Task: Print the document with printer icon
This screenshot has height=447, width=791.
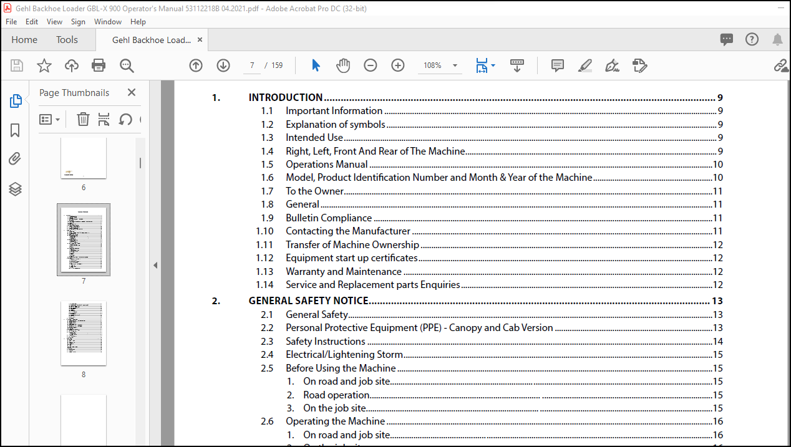Action: (99, 65)
